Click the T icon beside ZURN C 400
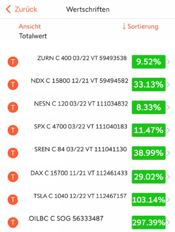Image resolution: width=175 pixels, height=232 pixels. click(13, 62)
